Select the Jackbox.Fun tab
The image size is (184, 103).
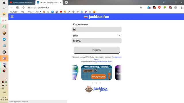[x=49, y=3]
